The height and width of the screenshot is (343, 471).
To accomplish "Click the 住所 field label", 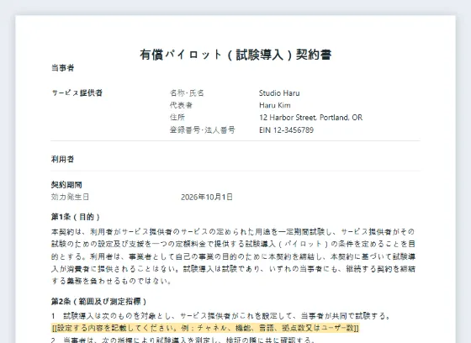I will (177, 118).
